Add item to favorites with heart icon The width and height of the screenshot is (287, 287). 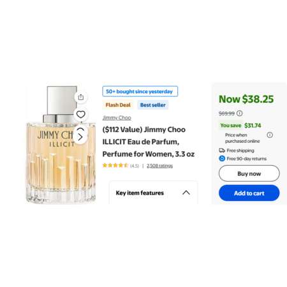[x=81, y=114]
